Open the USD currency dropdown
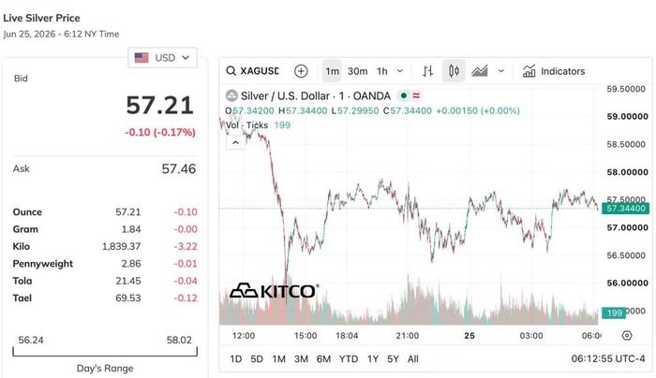656x378 pixels. [x=162, y=58]
